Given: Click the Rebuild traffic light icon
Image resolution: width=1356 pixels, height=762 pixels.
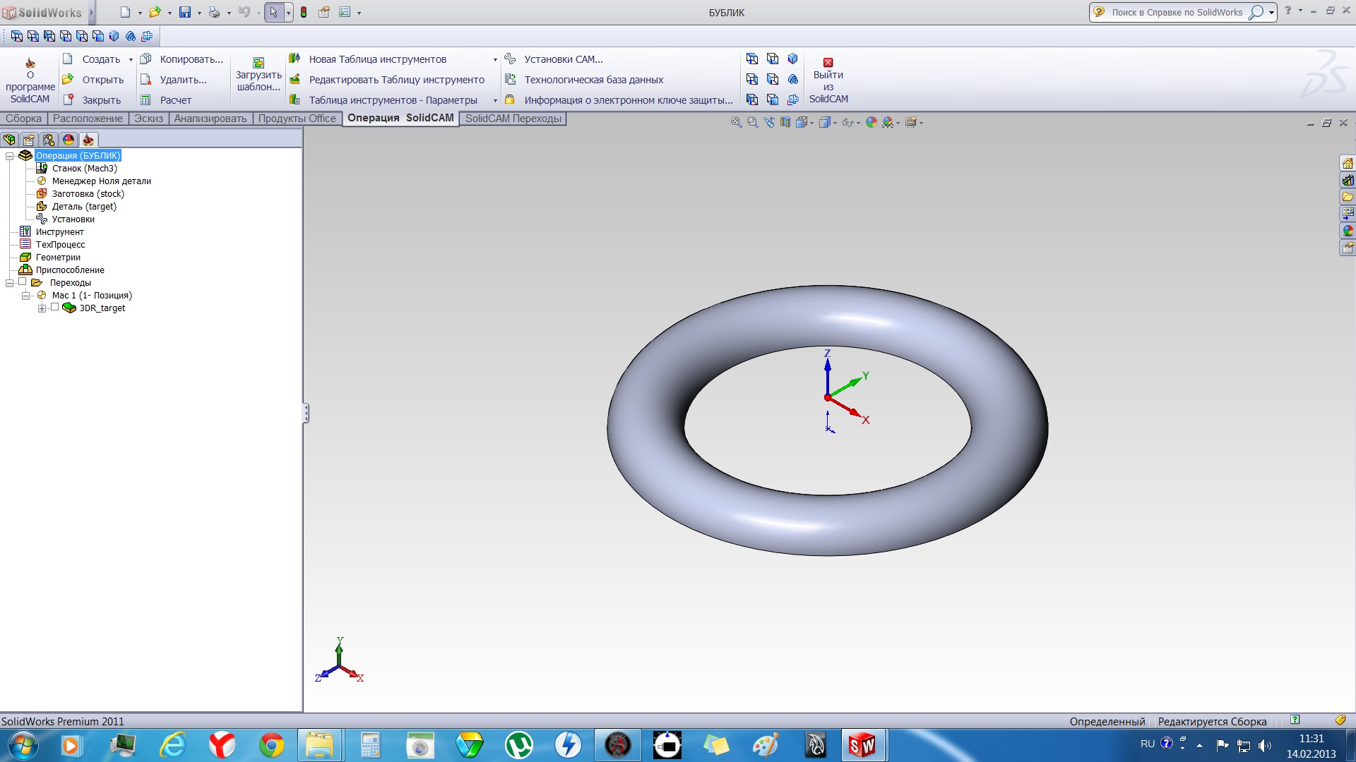Looking at the screenshot, I should pos(304,12).
